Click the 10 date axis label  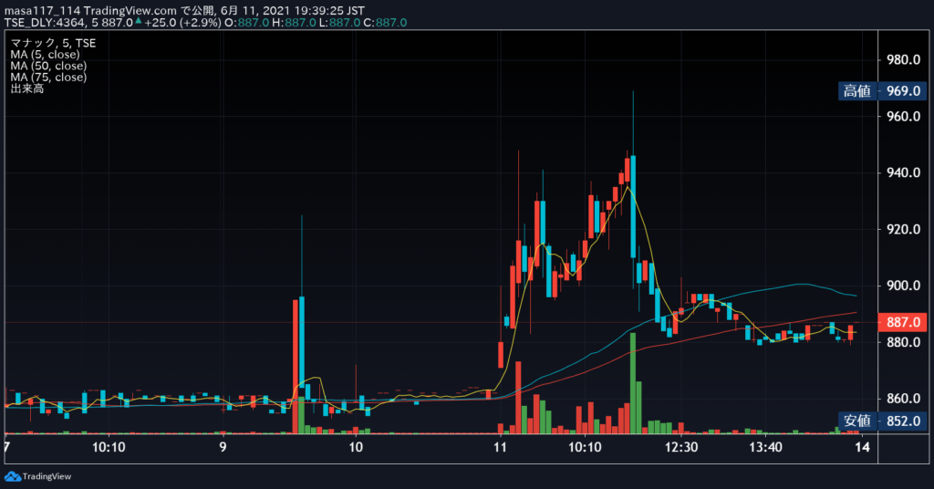356,447
